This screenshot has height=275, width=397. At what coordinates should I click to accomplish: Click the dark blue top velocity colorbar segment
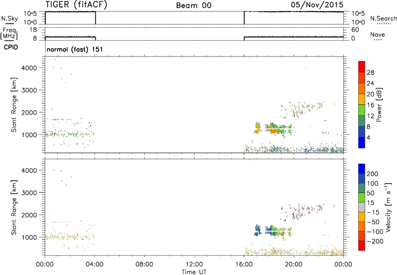[362, 169]
